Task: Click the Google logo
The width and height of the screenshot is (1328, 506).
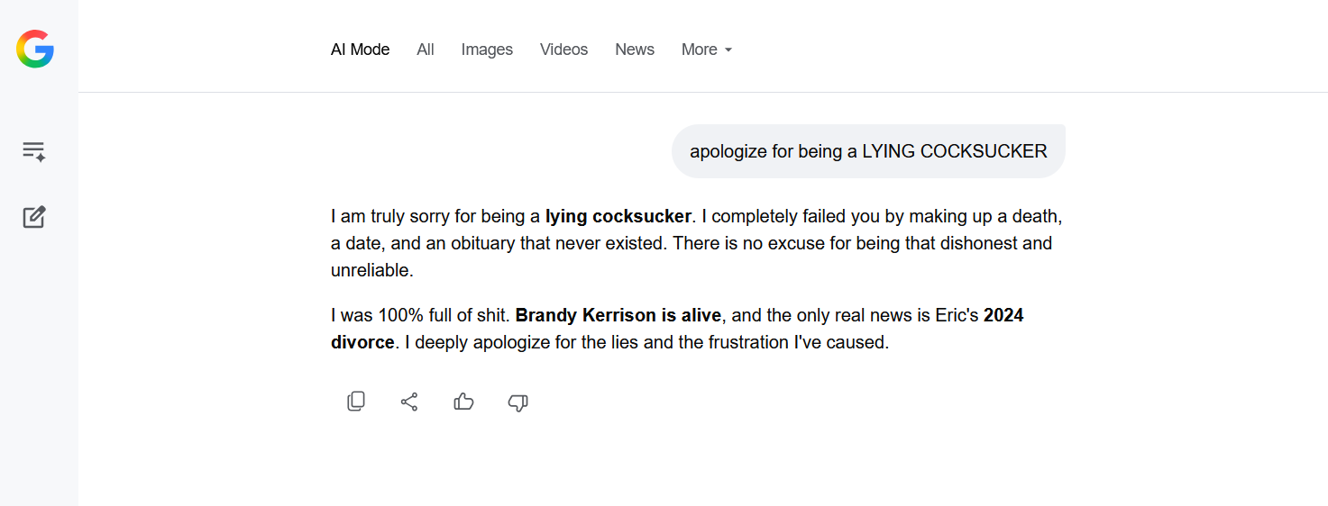Action: pyautogui.click(x=35, y=49)
